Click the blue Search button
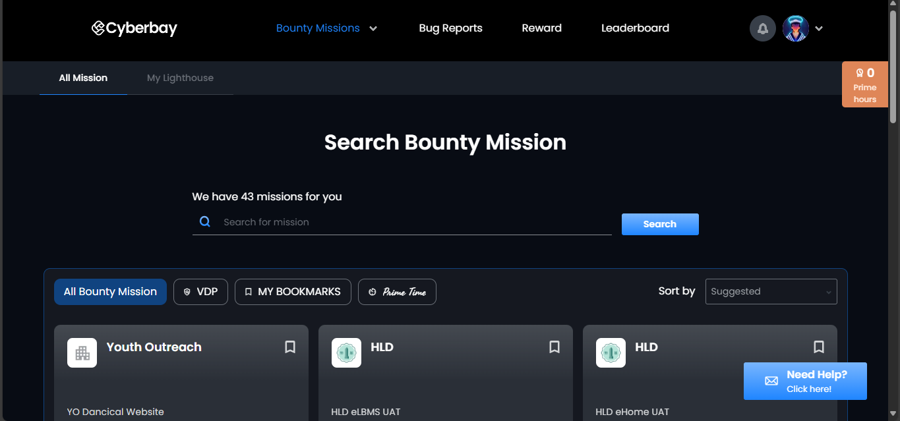The height and width of the screenshot is (421, 900). click(x=660, y=224)
